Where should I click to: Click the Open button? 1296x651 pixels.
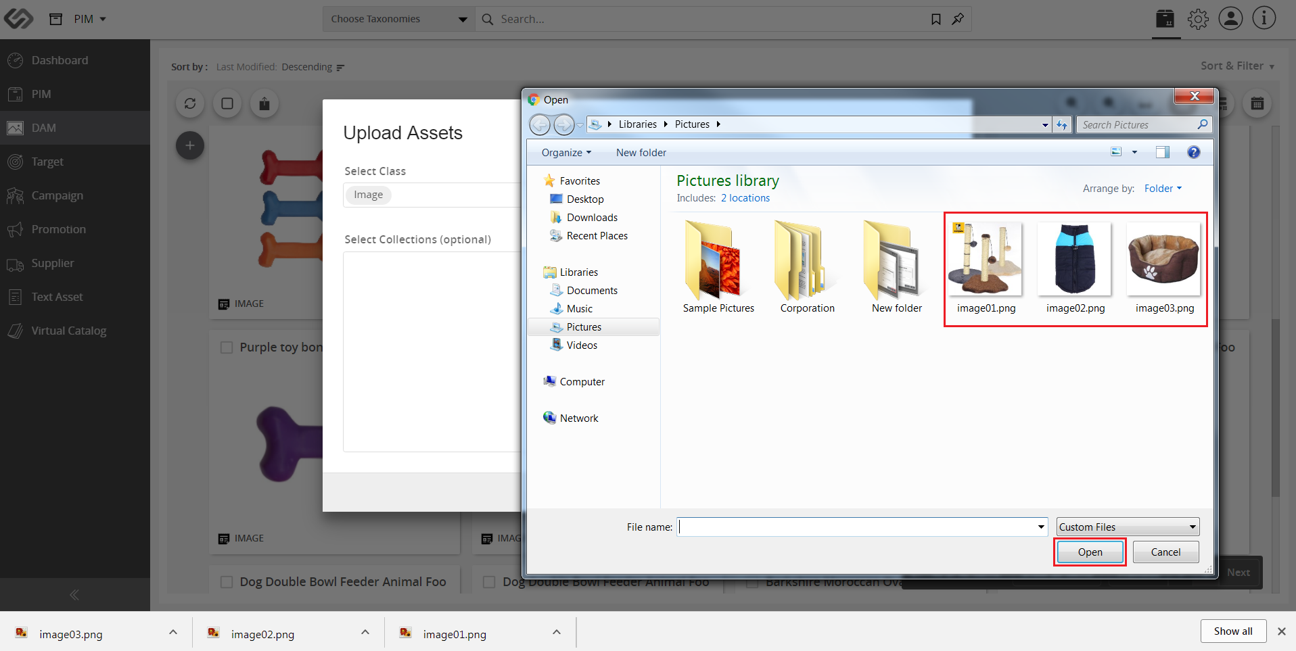[x=1090, y=552]
